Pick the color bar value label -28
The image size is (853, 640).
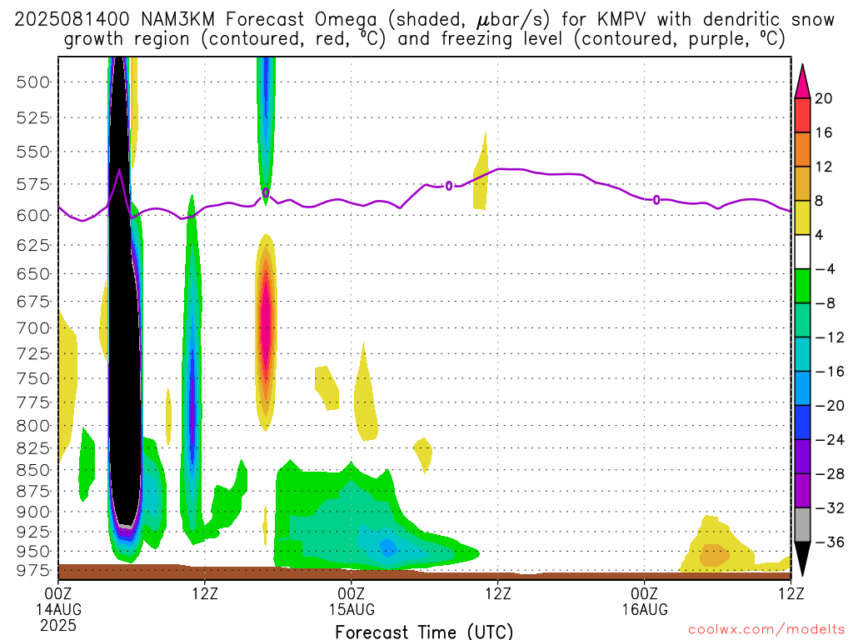830,474
